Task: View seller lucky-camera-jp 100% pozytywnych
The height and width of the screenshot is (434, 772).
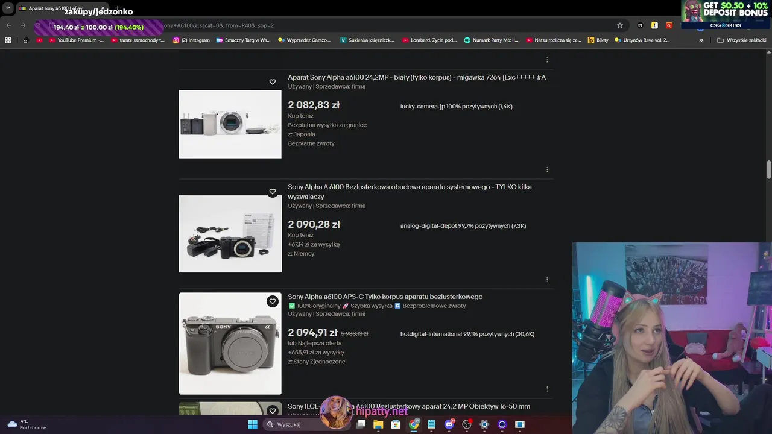Action: tap(457, 107)
